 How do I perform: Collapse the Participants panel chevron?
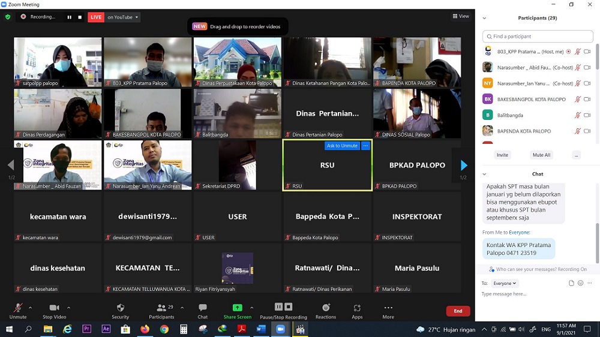tap(484, 18)
